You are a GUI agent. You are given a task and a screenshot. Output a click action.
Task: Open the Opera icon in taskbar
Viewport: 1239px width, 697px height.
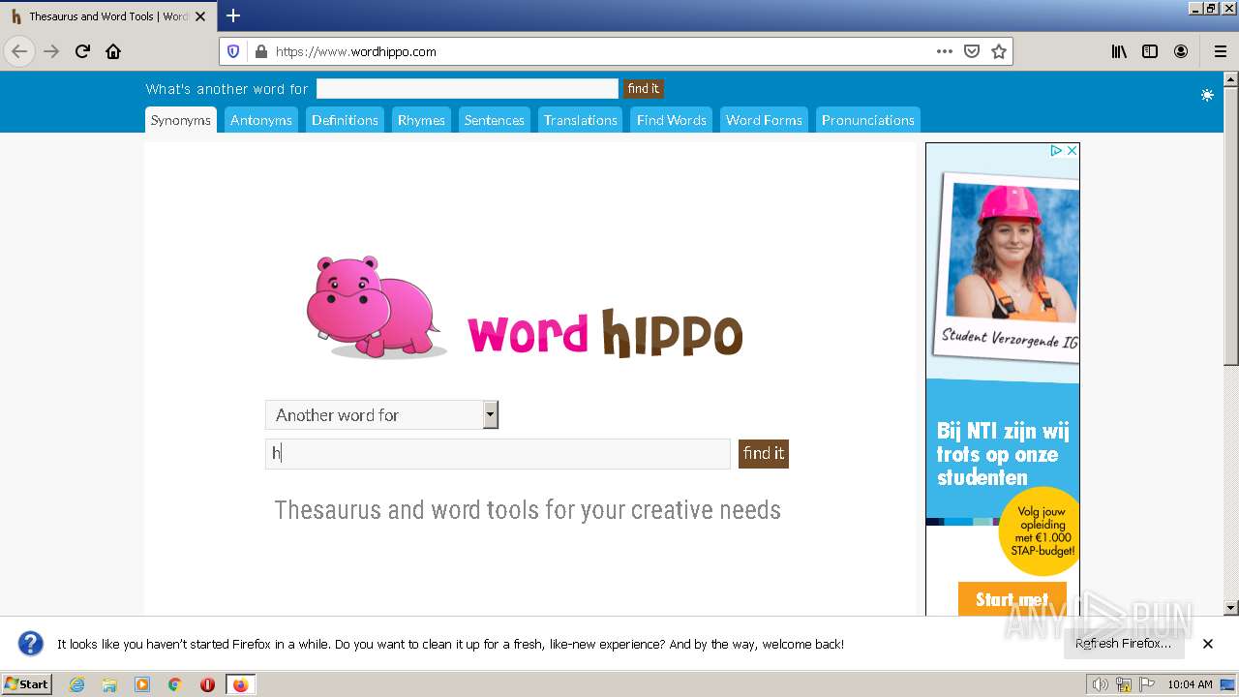pyautogui.click(x=207, y=684)
